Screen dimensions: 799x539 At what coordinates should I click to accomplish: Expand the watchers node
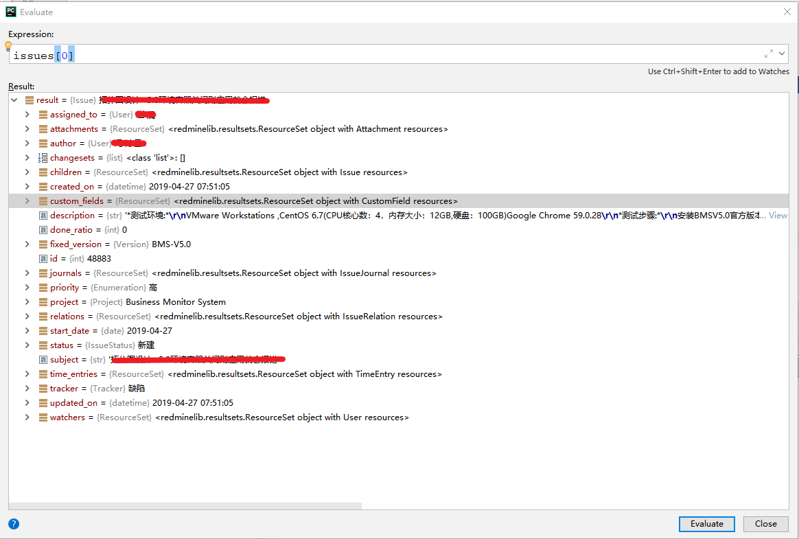27,417
